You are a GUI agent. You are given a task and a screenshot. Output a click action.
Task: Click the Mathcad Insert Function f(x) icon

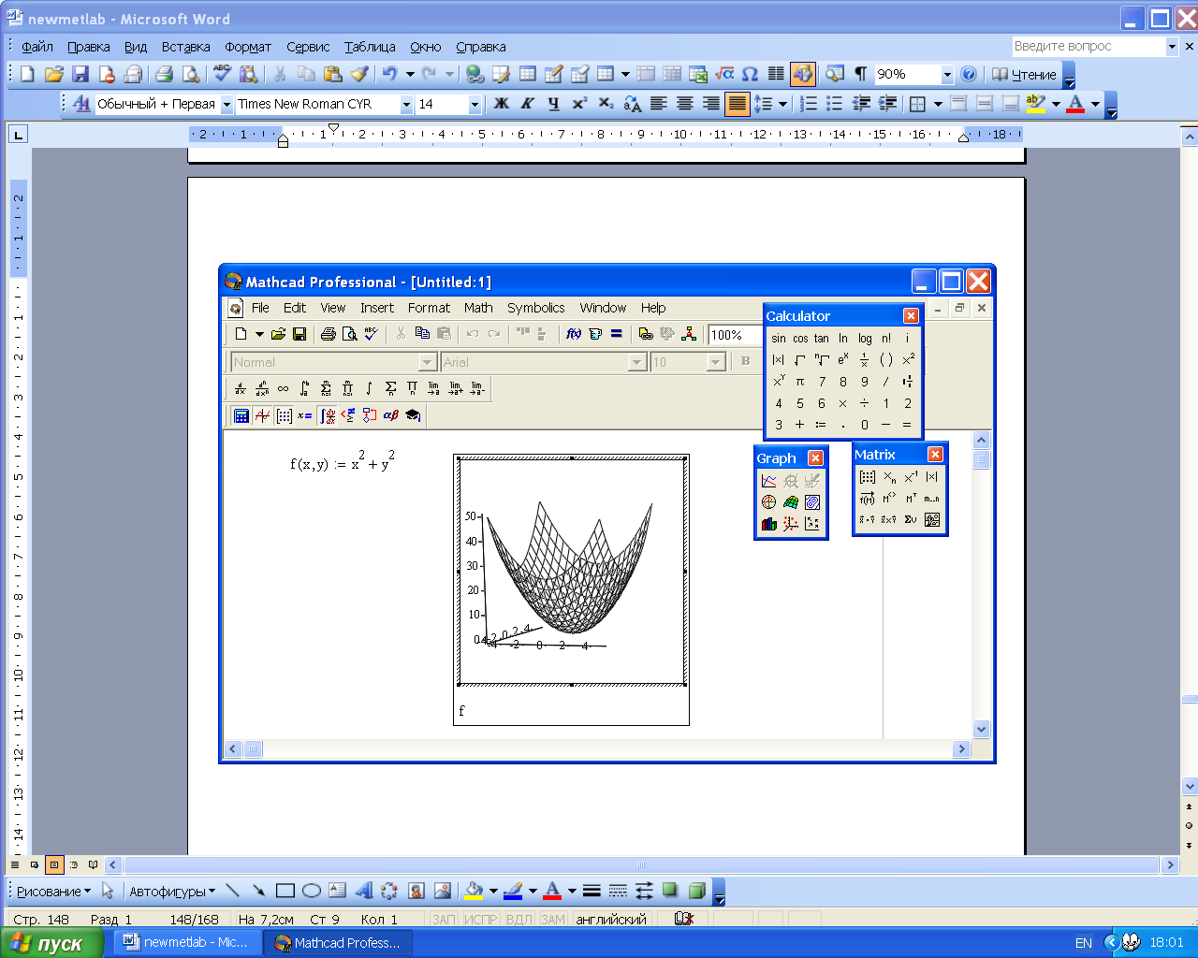574,334
